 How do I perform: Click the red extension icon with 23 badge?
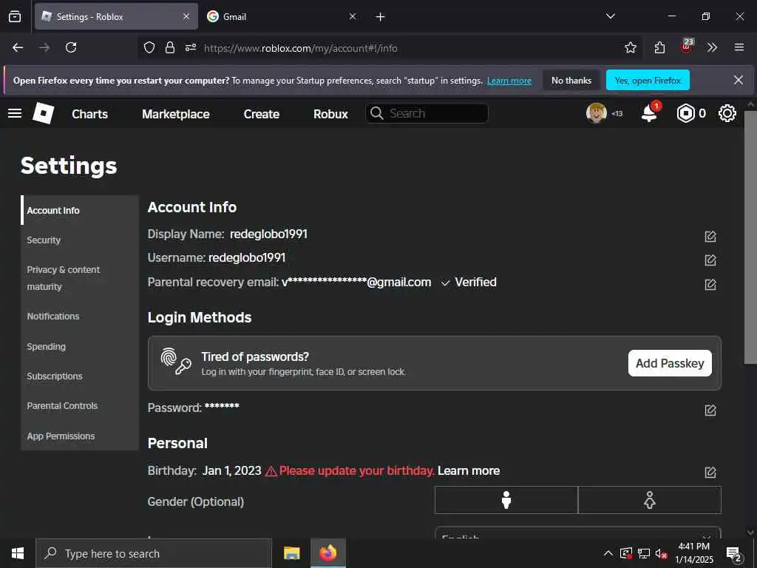686,47
